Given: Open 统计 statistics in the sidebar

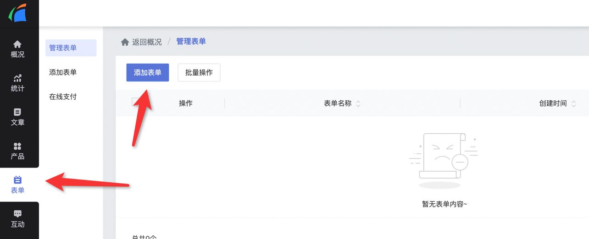Looking at the screenshot, I should click(17, 83).
